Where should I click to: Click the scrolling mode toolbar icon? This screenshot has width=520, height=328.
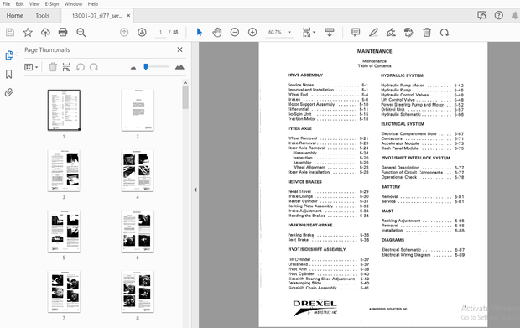(330, 32)
